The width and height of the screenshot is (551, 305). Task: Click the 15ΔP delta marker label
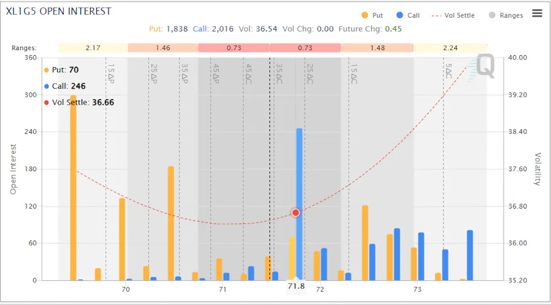[111, 73]
